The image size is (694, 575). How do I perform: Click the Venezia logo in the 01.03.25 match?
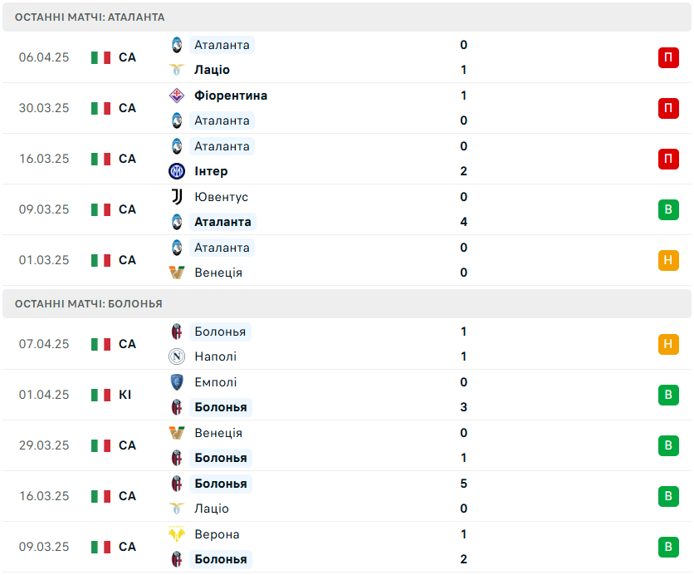coord(177,273)
